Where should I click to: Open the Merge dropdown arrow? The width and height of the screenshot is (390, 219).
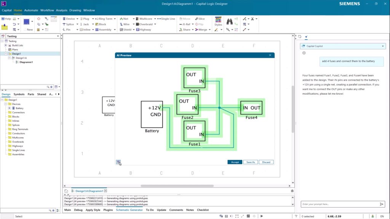click(209, 30)
